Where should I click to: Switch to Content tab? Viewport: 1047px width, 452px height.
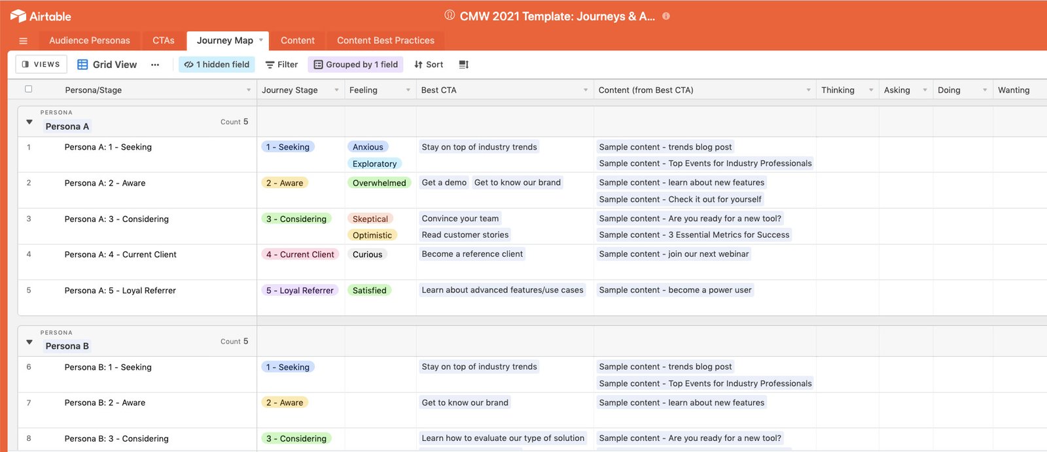(298, 40)
